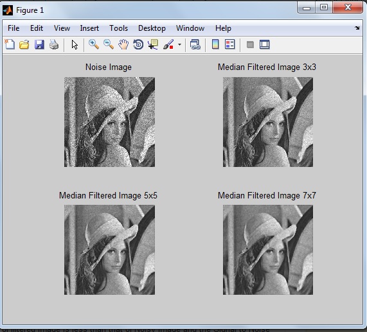Enable the Rotate 3D tool
This screenshot has width=367, height=332.
point(138,44)
